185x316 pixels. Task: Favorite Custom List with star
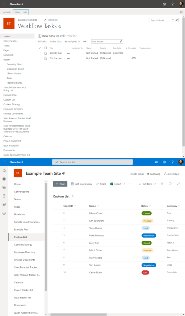[73, 196]
